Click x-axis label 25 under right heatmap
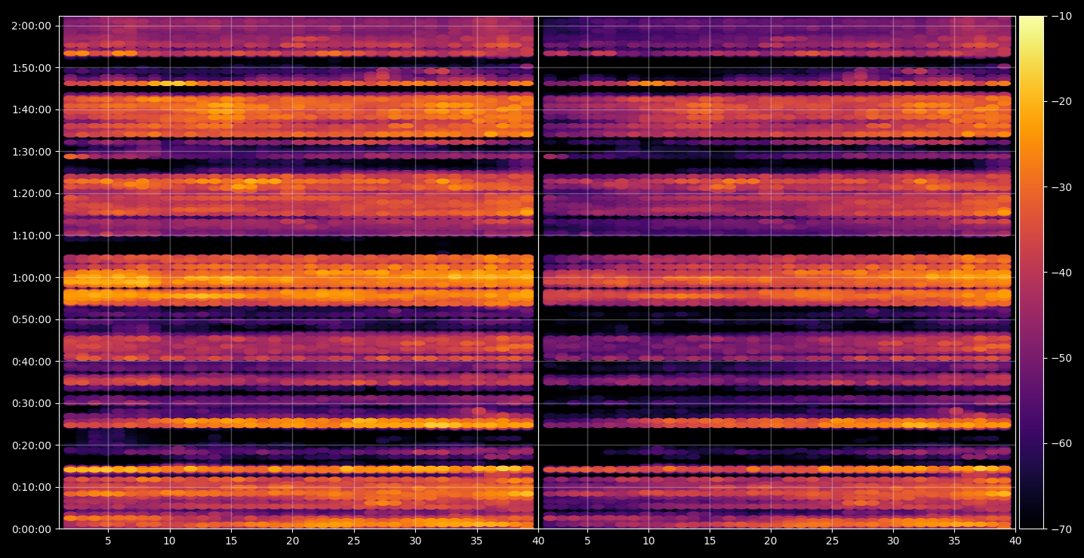Screen dimensions: 1084x558 832,541
